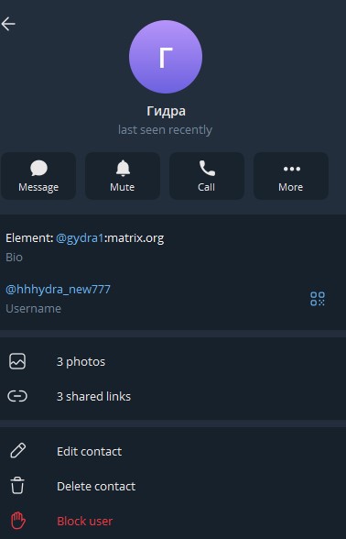The height and width of the screenshot is (539, 346).
Task: Open the username QR code icon
Action: coord(317,299)
